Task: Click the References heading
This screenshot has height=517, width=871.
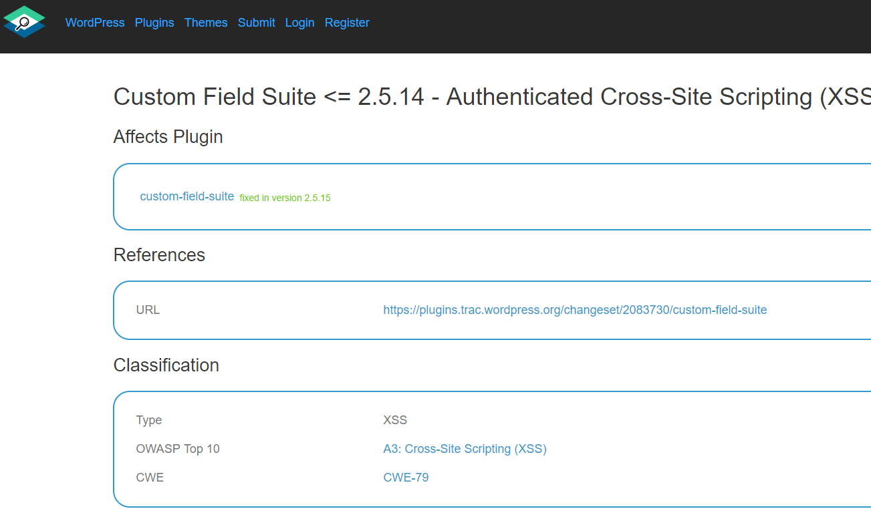Action: click(159, 255)
